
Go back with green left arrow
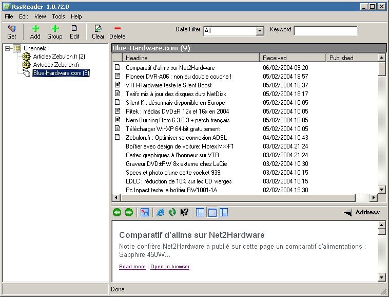coord(117,212)
